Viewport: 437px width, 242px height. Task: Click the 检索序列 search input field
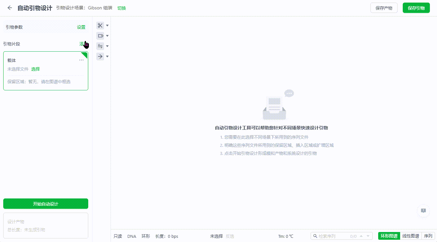point(333,236)
